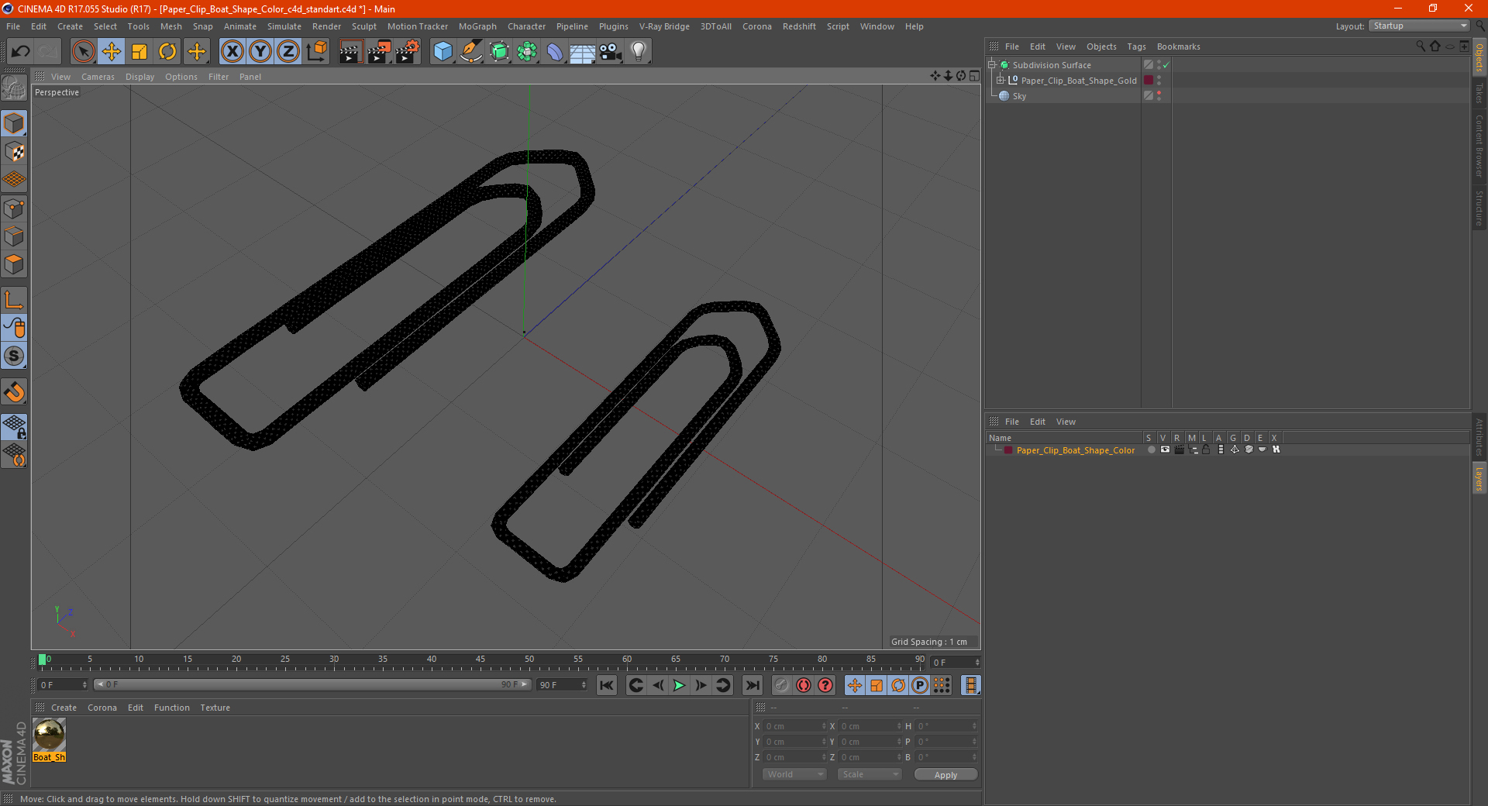The image size is (1488, 806).
Task: Enable the Axis tool
Action: click(14, 300)
